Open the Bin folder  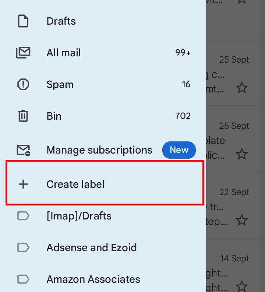tap(103, 116)
